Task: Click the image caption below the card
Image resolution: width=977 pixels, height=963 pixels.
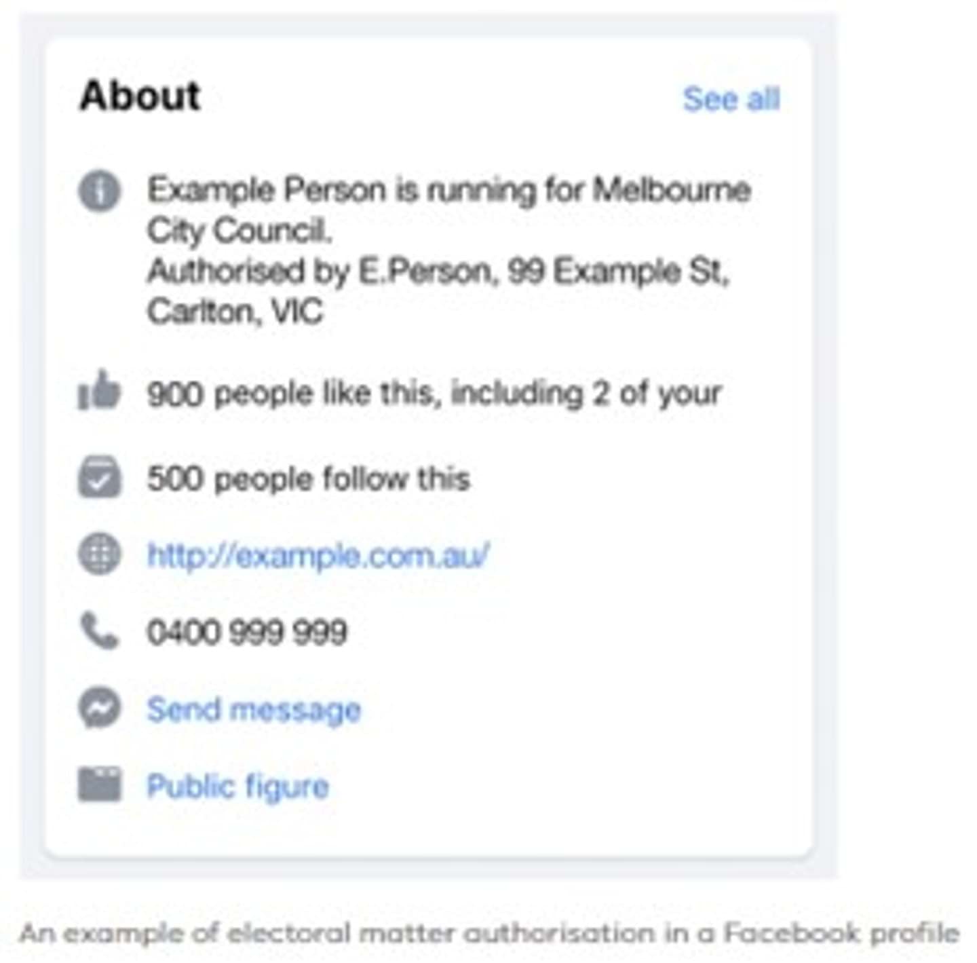Action: [488, 933]
